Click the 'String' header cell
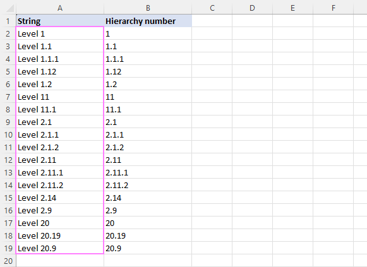Viewport: 367px width, 267px height. click(x=60, y=21)
